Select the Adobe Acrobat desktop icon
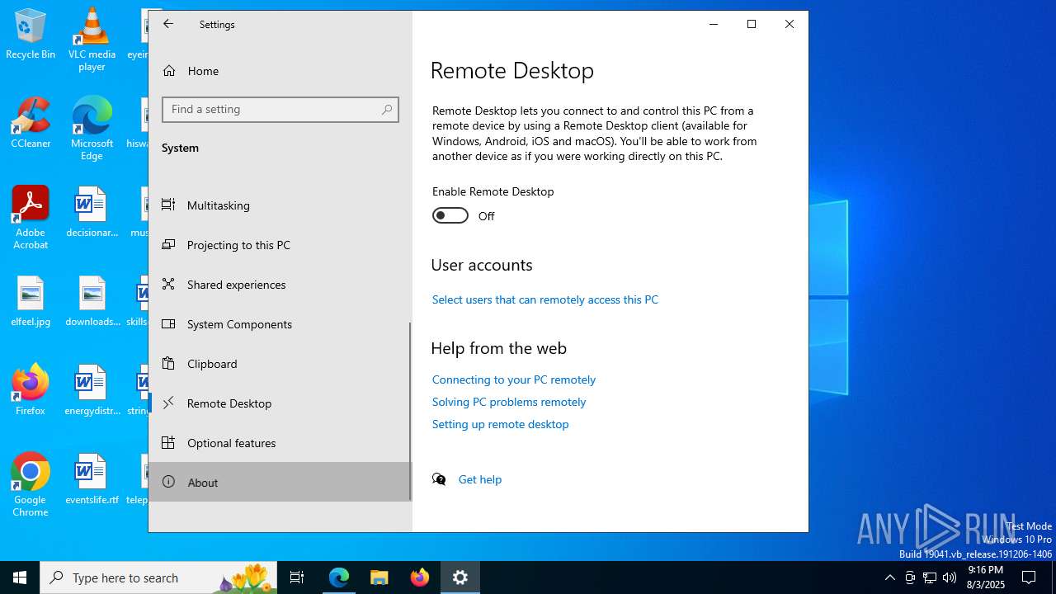The image size is (1056, 594). pos(31,218)
